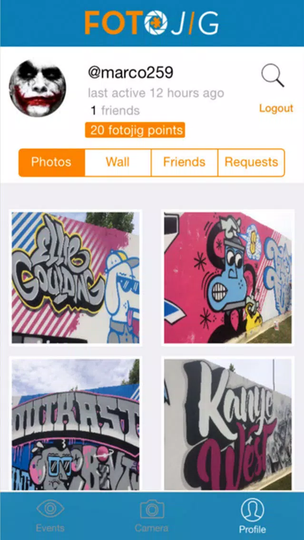Open the Camera icon in bottom bar
The width and height of the screenshot is (304, 540).
click(x=152, y=510)
